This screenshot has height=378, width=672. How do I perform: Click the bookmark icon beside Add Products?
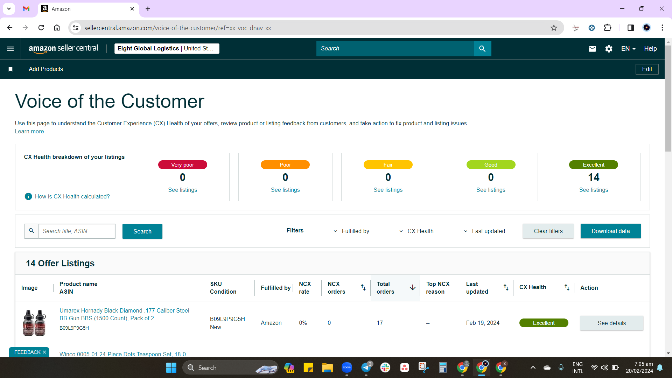click(10, 69)
